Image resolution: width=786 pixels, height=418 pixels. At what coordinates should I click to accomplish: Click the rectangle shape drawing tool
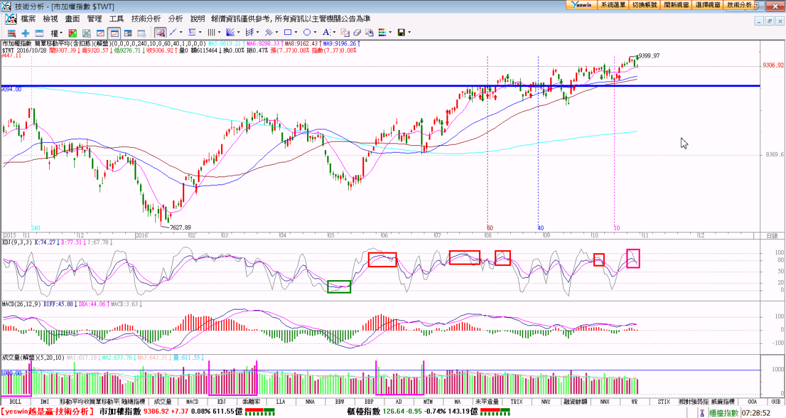(x=287, y=32)
